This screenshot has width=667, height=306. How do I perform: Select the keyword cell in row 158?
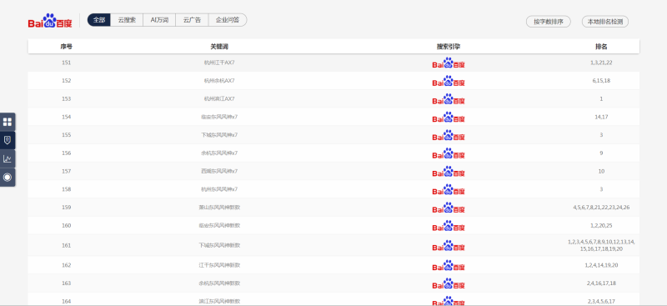(219, 189)
